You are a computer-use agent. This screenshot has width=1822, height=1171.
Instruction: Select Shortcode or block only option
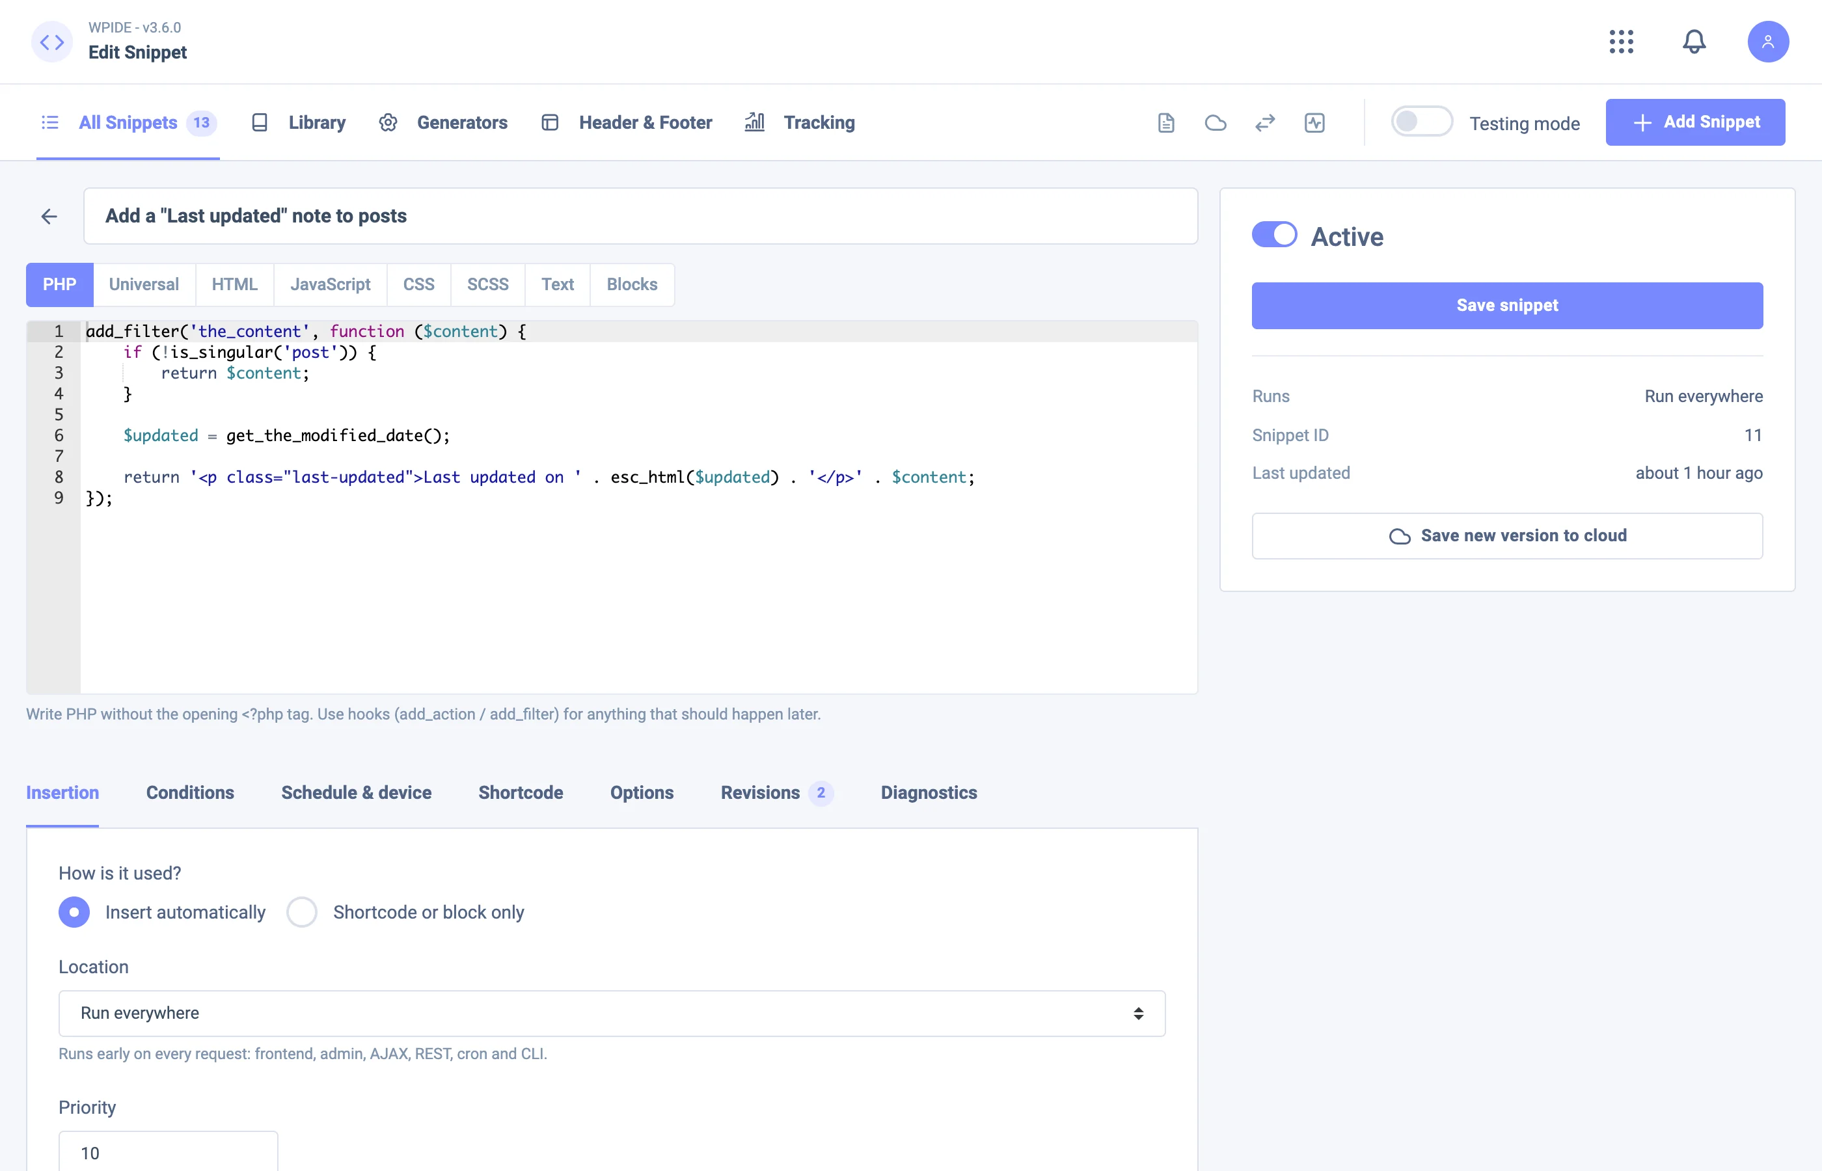coord(301,911)
